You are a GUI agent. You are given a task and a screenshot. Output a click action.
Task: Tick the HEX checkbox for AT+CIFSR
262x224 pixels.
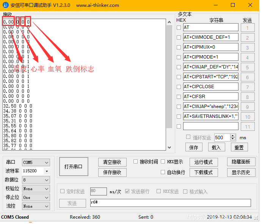click(x=179, y=97)
